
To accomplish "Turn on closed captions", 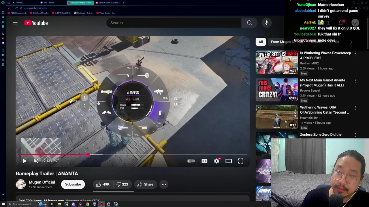I will coord(204,161).
